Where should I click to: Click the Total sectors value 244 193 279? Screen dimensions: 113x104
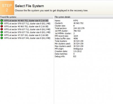tap(79, 28)
